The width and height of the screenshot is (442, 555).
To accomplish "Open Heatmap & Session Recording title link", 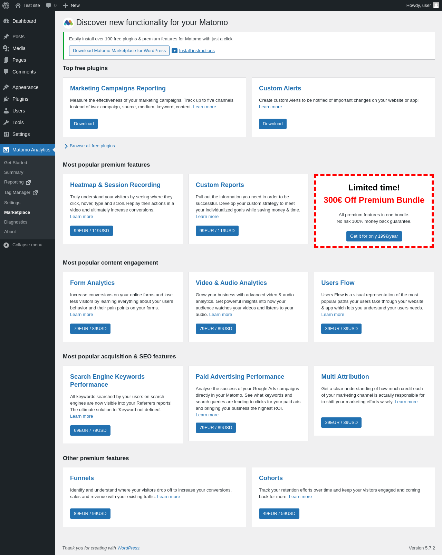I will (115, 185).
